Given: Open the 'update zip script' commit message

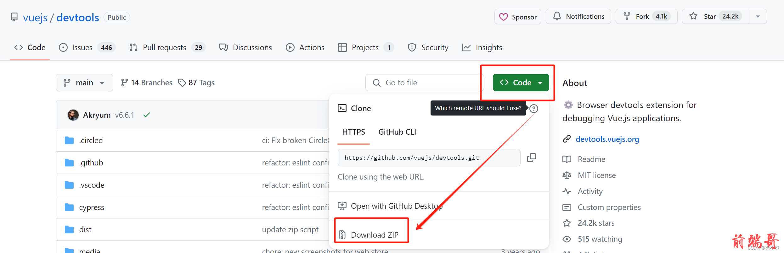Looking at the screenshot, I should 290,229.
